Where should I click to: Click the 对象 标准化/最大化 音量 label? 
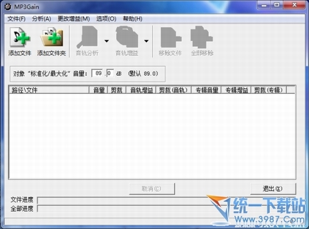click(50, 73)
